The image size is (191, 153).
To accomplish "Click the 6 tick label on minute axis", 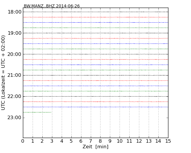I will pos(81,141).
